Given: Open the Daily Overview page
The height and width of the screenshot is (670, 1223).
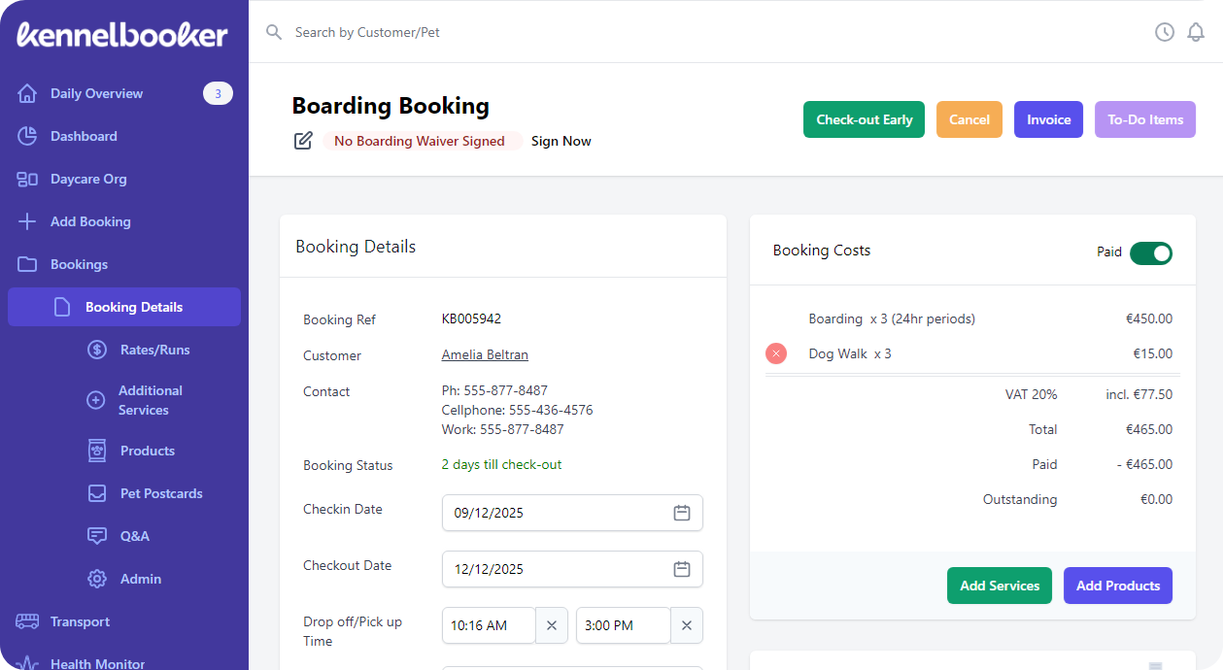Looking at the screenshot, I should coord(96,93).
